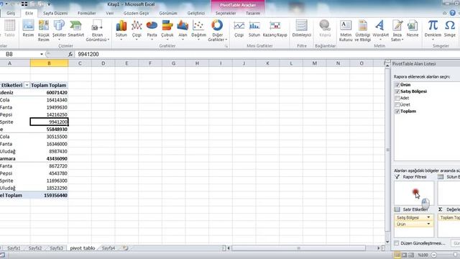Insert a Pasta pie chart
This screenshot has height=259, width=460.
[x=152, y=30]
